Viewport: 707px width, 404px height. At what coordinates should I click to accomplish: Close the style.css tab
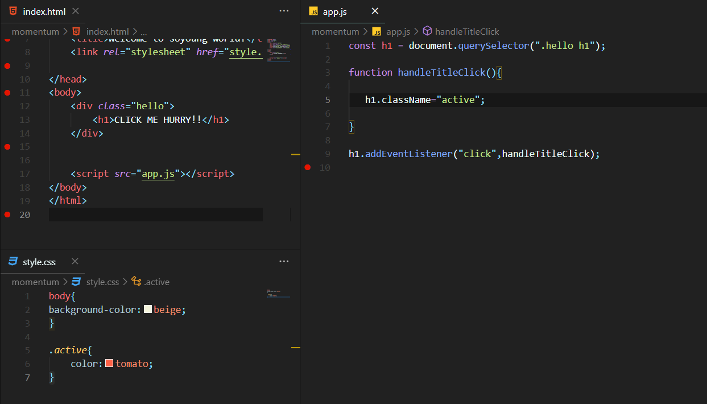(x=75, y=262)
